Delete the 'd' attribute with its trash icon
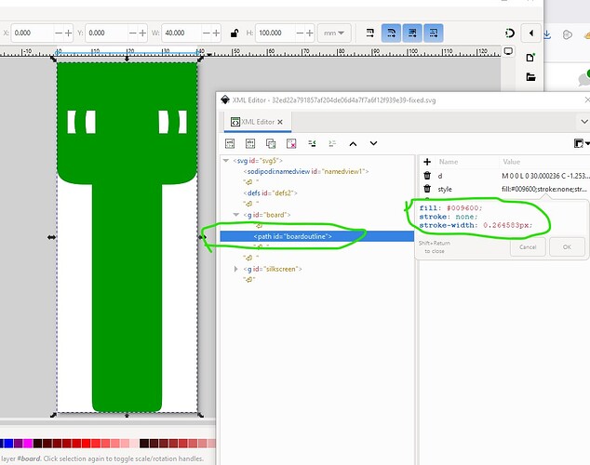590x465 pixels. point(427,176)
